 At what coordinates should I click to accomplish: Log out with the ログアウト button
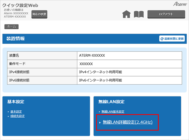tap(166, 14)
